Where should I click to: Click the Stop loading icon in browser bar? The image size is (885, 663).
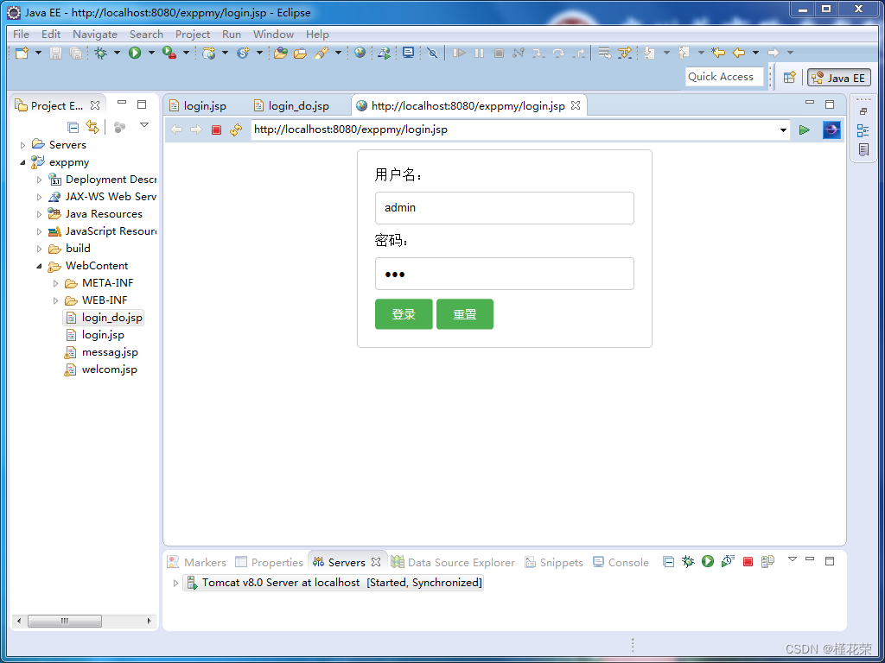(x=216, y=129)
